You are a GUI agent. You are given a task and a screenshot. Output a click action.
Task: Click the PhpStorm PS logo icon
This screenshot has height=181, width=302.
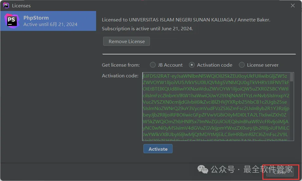click(x=11, y=21)
